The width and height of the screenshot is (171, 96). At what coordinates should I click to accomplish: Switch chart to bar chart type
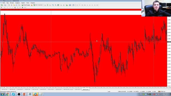pyautogui.click(x=45, y=5)
